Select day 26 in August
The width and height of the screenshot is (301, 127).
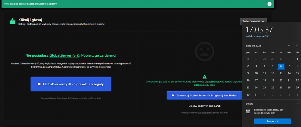273,87
